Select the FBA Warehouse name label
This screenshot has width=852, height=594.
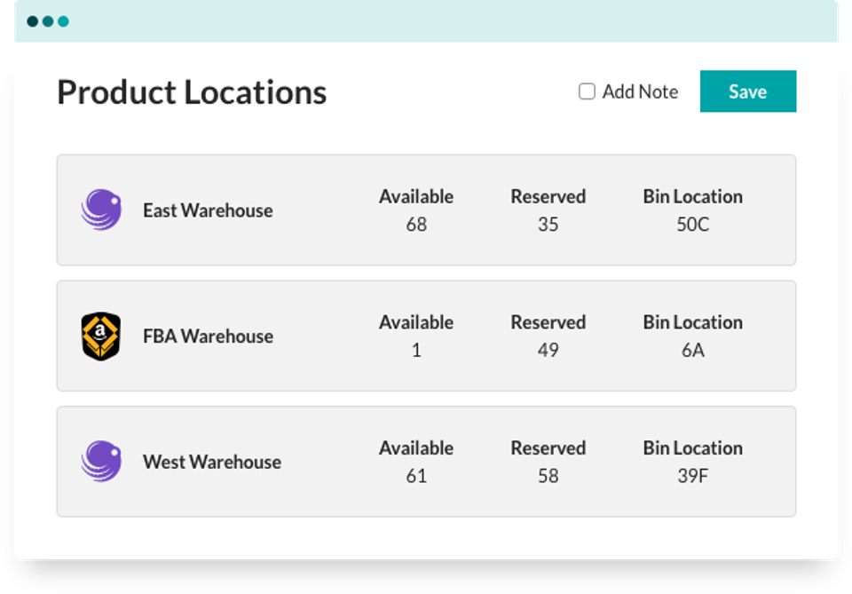208,337
